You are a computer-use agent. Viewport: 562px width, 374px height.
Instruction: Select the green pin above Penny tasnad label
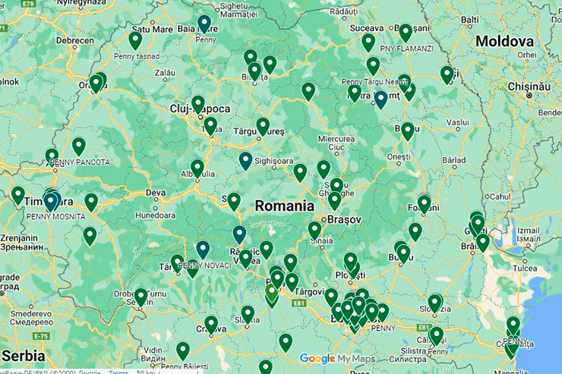coord(135,40)
